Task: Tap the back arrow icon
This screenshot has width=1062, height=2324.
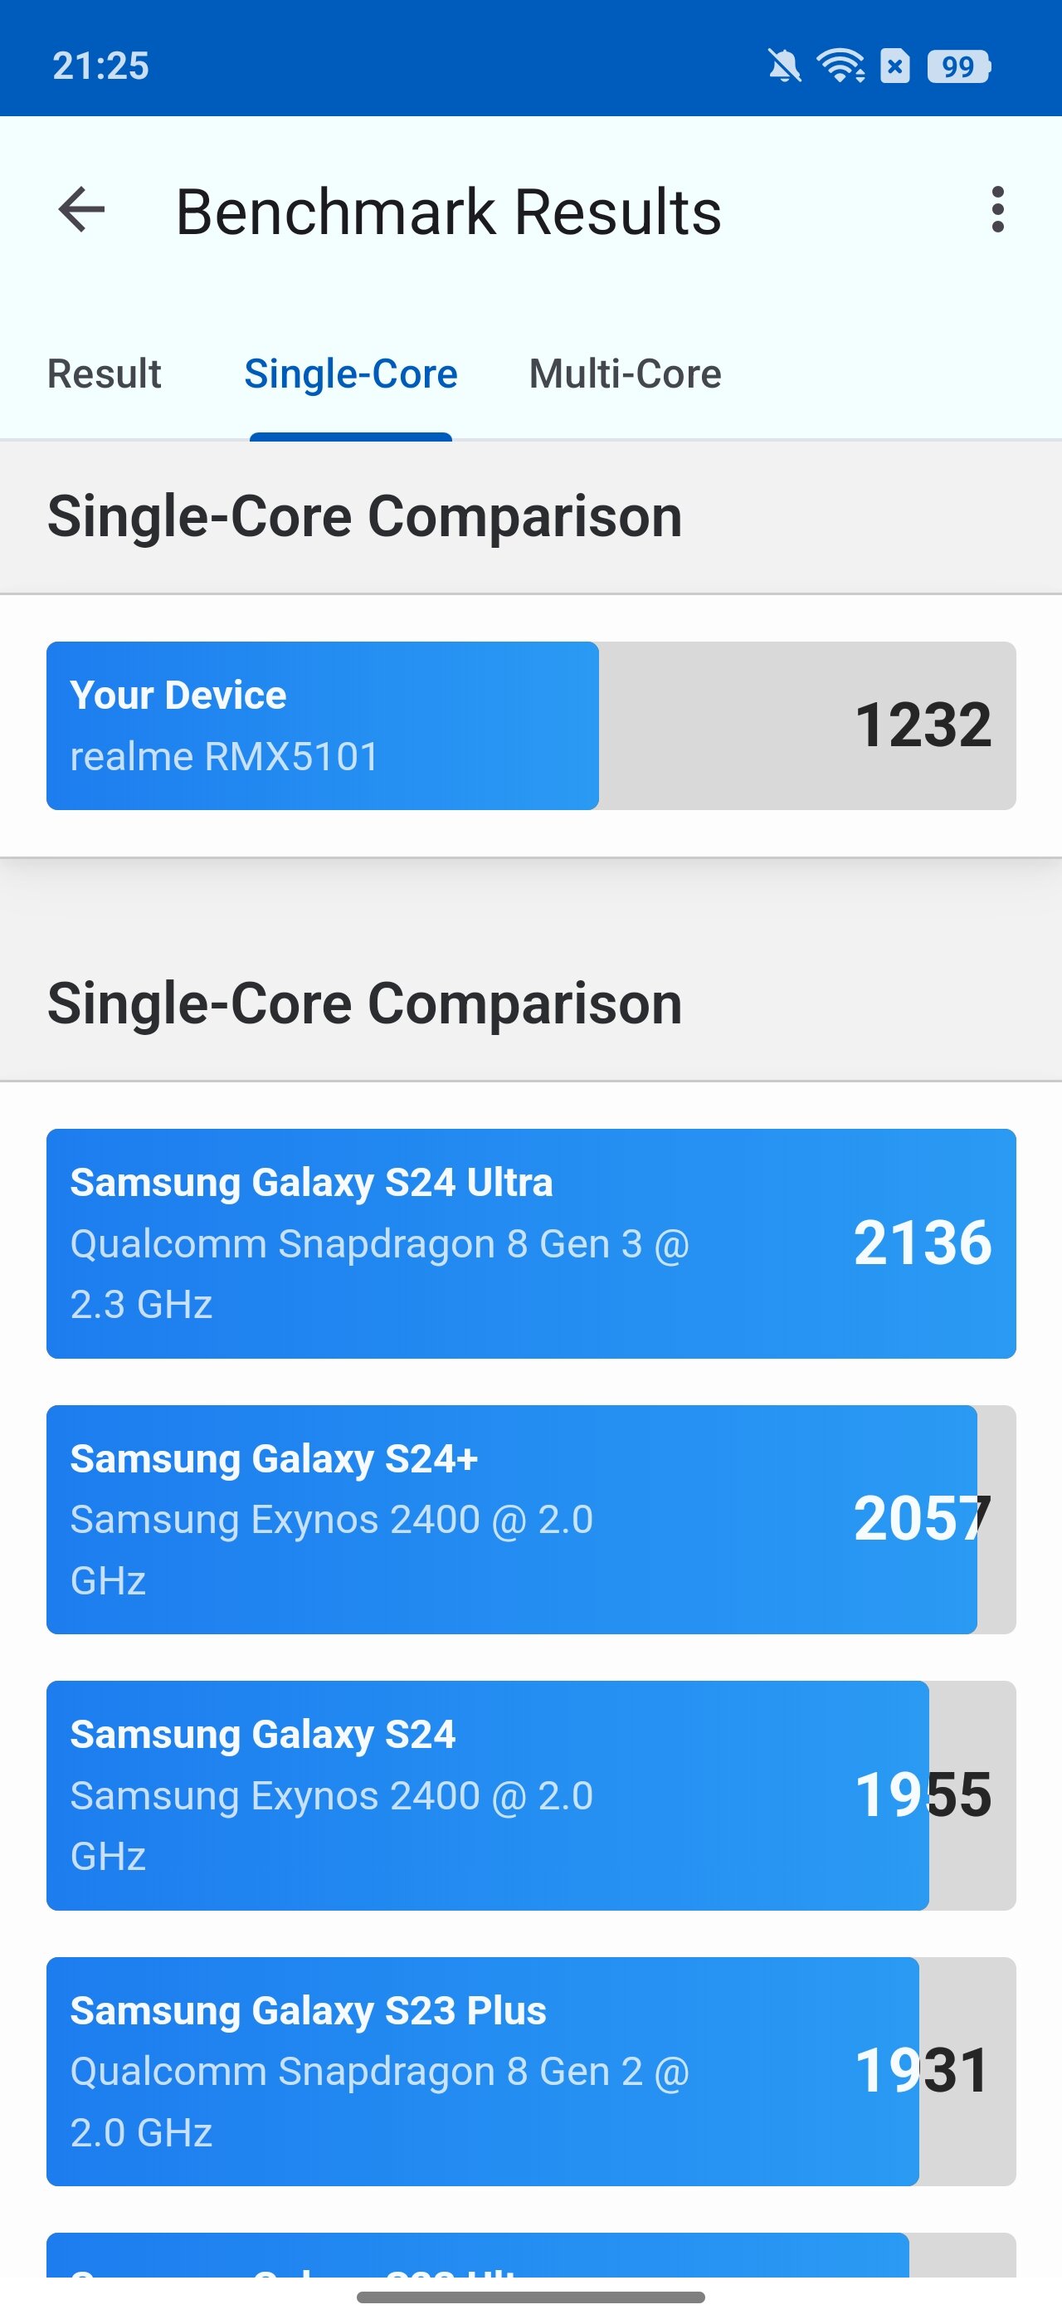Action: [x=81, y=210]
